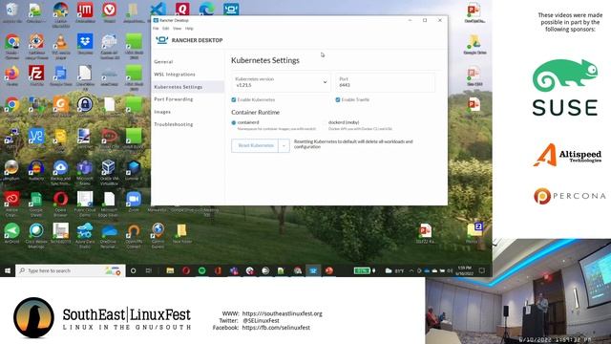This screenshot has width=611, height=344.
Task: Expand the Kubernetes version dropdown
Action: [281, 82]
